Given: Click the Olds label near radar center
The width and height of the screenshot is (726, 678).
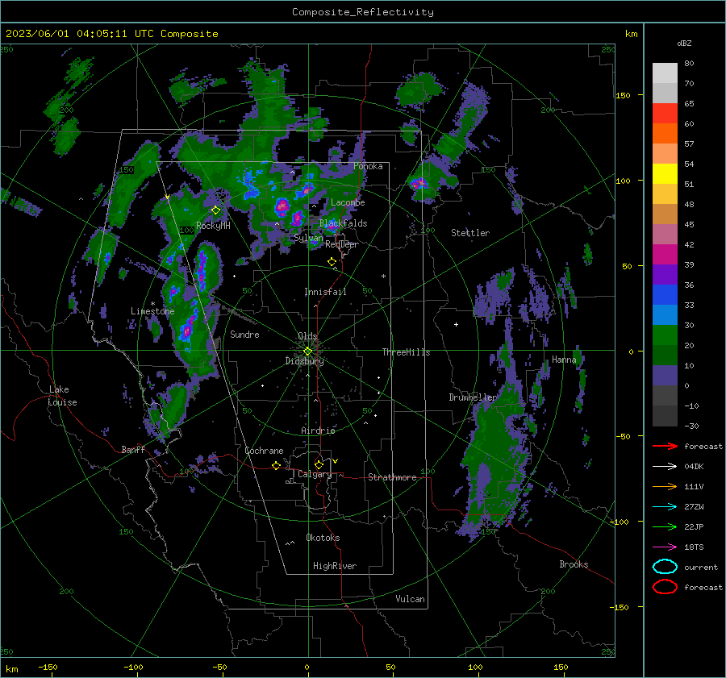Looking at the screenshot, I should click(x=307, y=336).
